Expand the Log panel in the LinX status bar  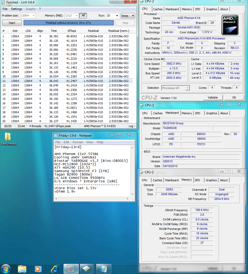[x=132, y=126]
